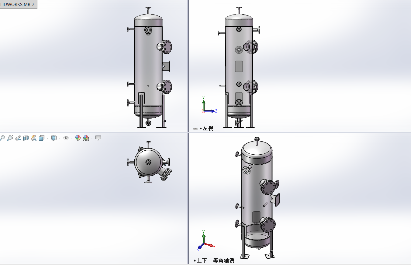Open the View Orientation dropdown arrow
The image size is (411, 265).
47,138
